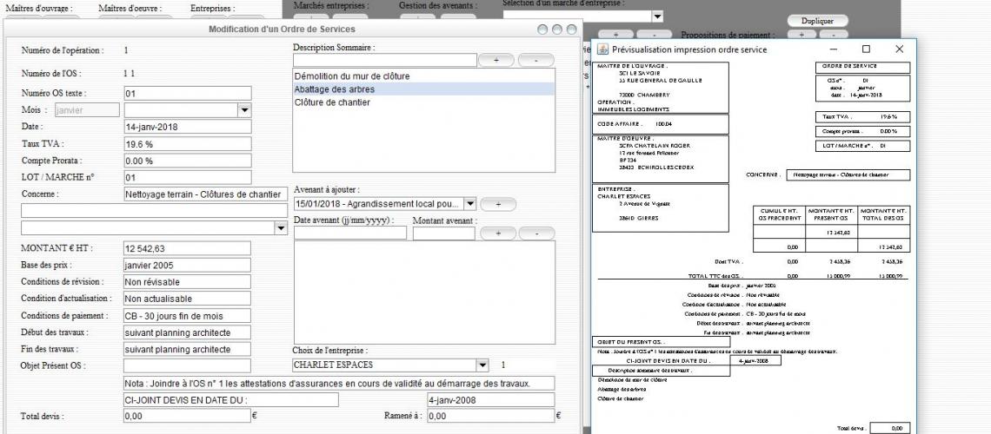Select 'Abattage des arbres' list row
Viewport: 991px width, 434px height.
423,89
